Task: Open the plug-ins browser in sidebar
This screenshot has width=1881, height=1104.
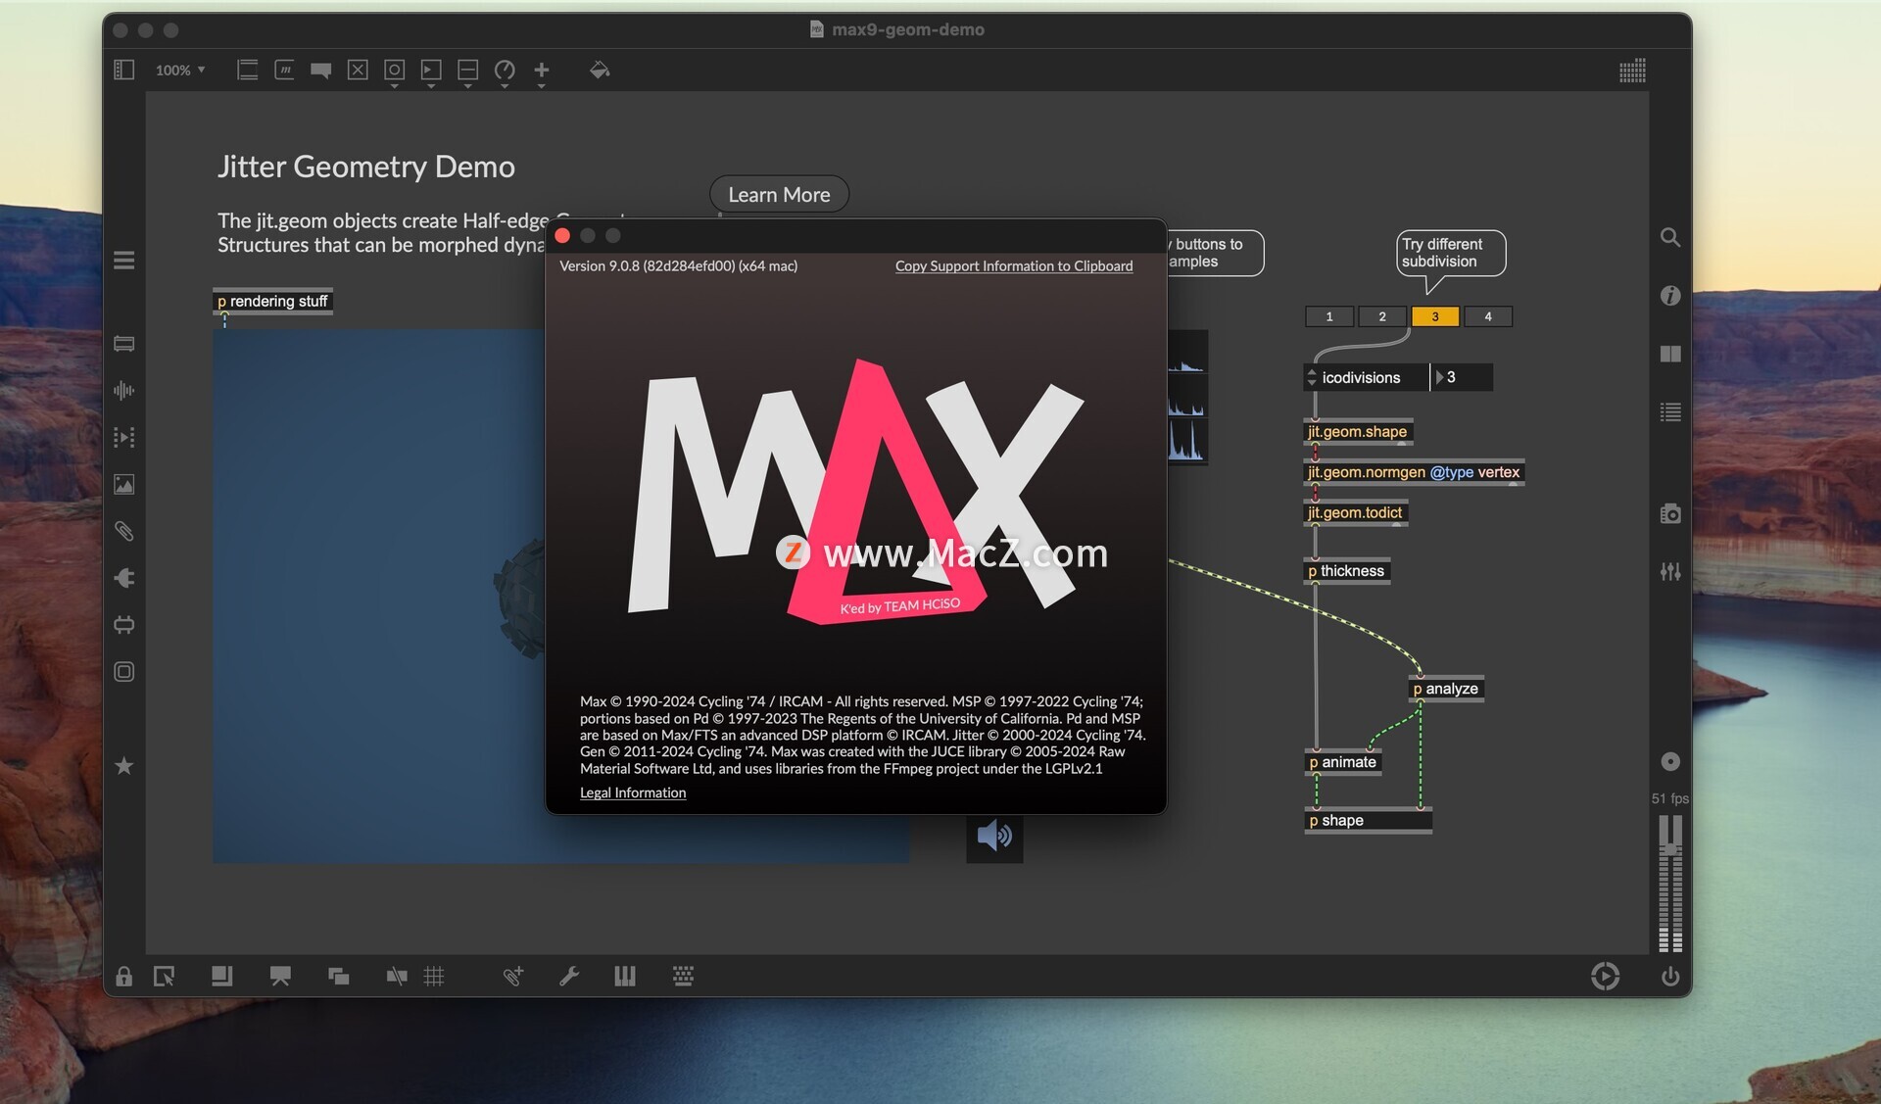Action: click(x=123, y=578)
